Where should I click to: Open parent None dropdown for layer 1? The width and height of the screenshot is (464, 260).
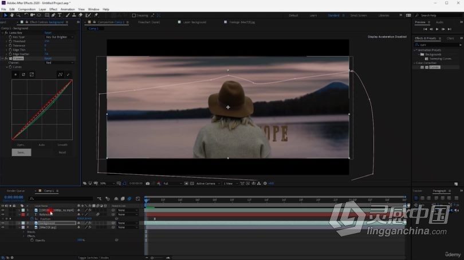[x=128, y=210]
